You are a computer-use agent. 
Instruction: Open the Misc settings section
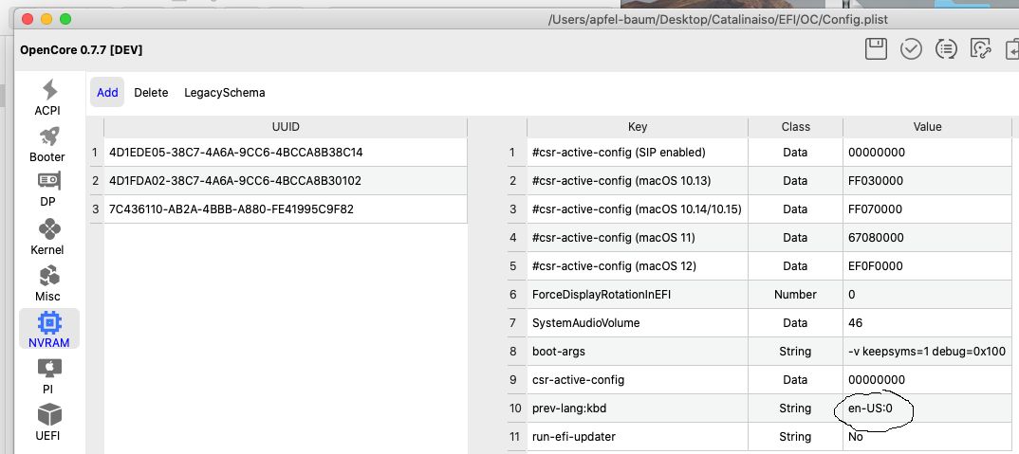pos(47,283)
